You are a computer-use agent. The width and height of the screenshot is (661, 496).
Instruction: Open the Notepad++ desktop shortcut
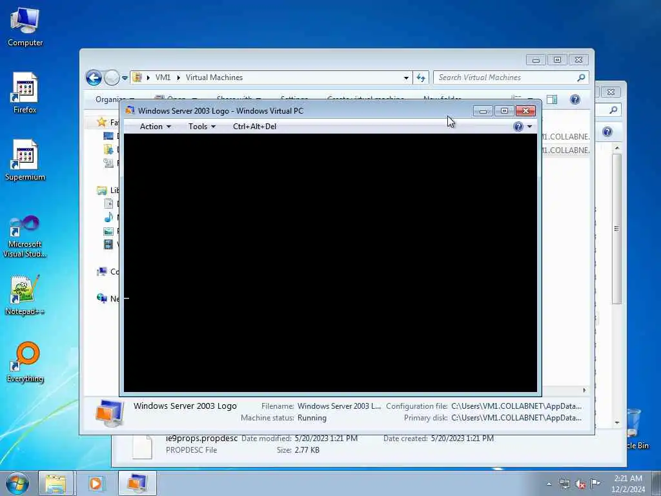click(x=25, y=294)
